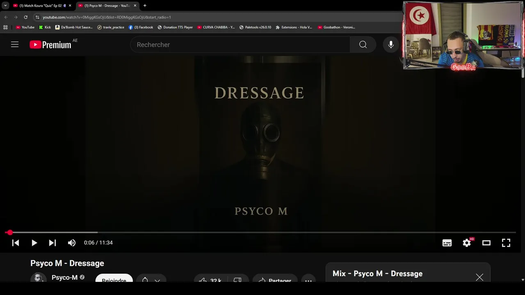Open a new browser tab
The width and height of the screenshot is (525, 295).
[145, 6]
